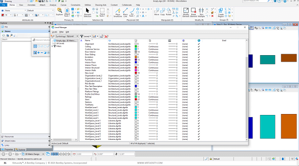Toggle the checkmark for the Stairs level
The height and width of the screenshot is (166, 299).
(x=199, y=99)
